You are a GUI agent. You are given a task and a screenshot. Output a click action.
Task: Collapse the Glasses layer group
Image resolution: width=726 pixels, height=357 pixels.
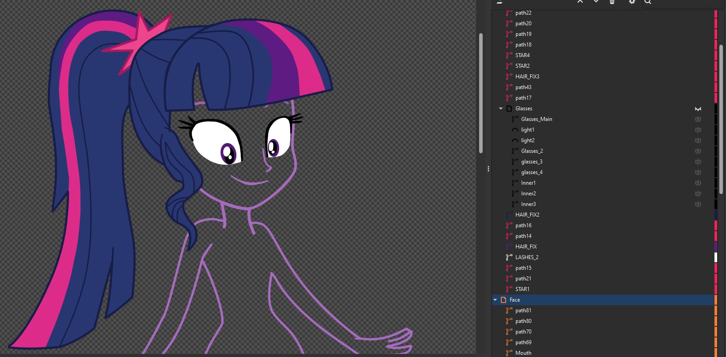[501, 109]
